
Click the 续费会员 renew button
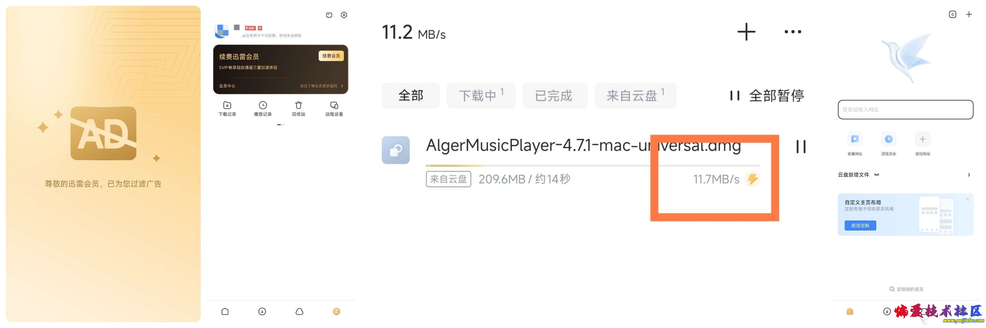331,56
